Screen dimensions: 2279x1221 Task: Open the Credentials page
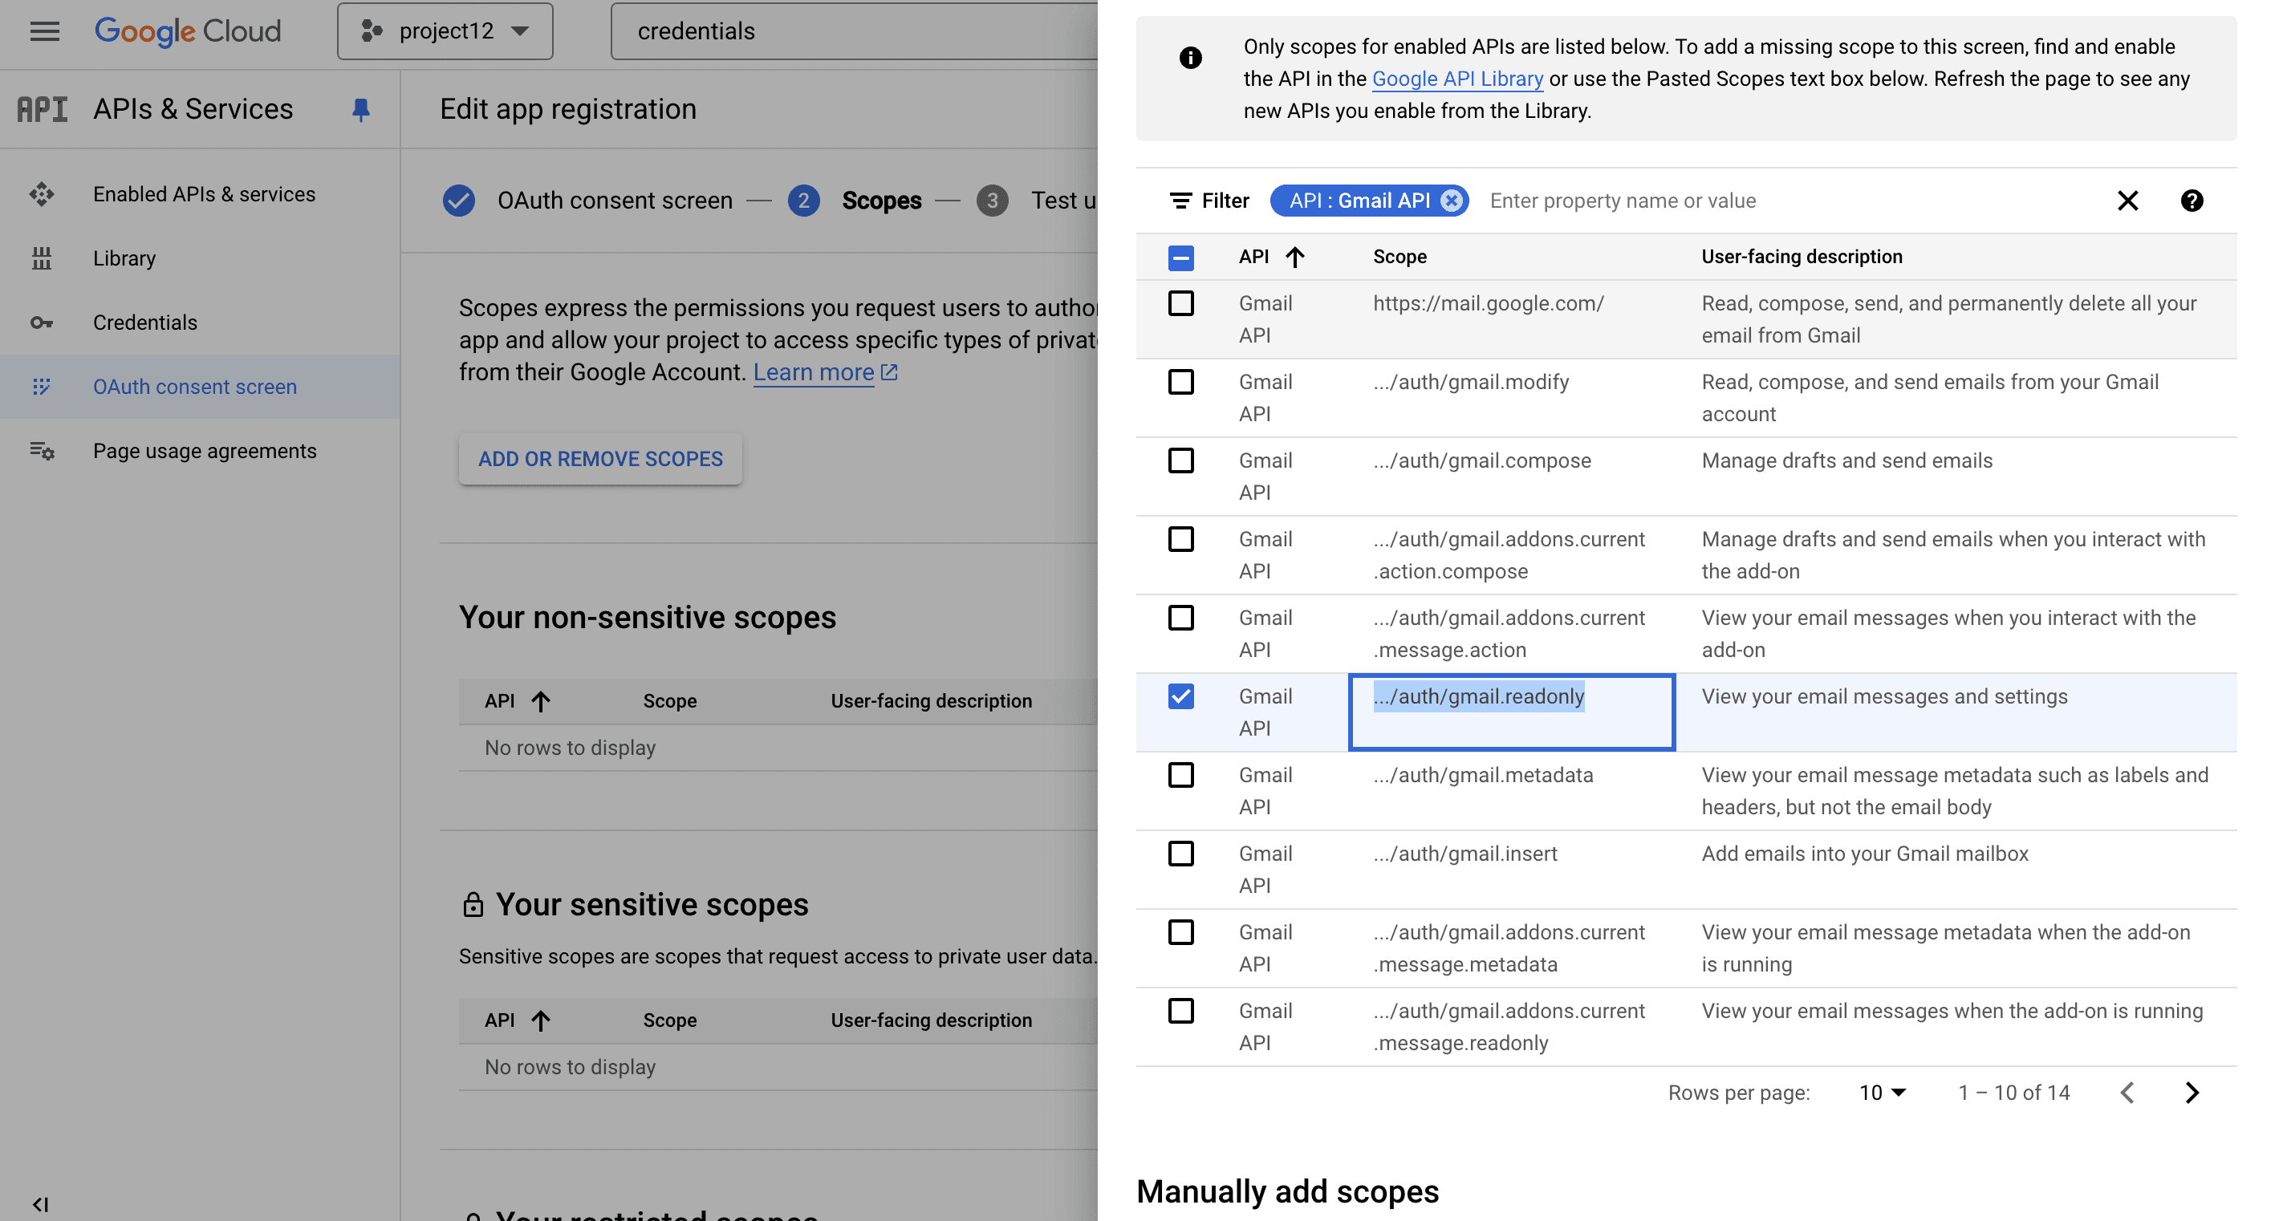coord(145,322)
